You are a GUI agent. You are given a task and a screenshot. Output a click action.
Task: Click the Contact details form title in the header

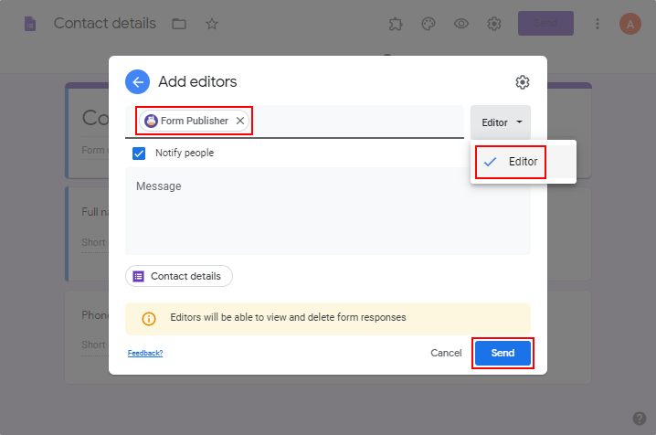point(104,24)
